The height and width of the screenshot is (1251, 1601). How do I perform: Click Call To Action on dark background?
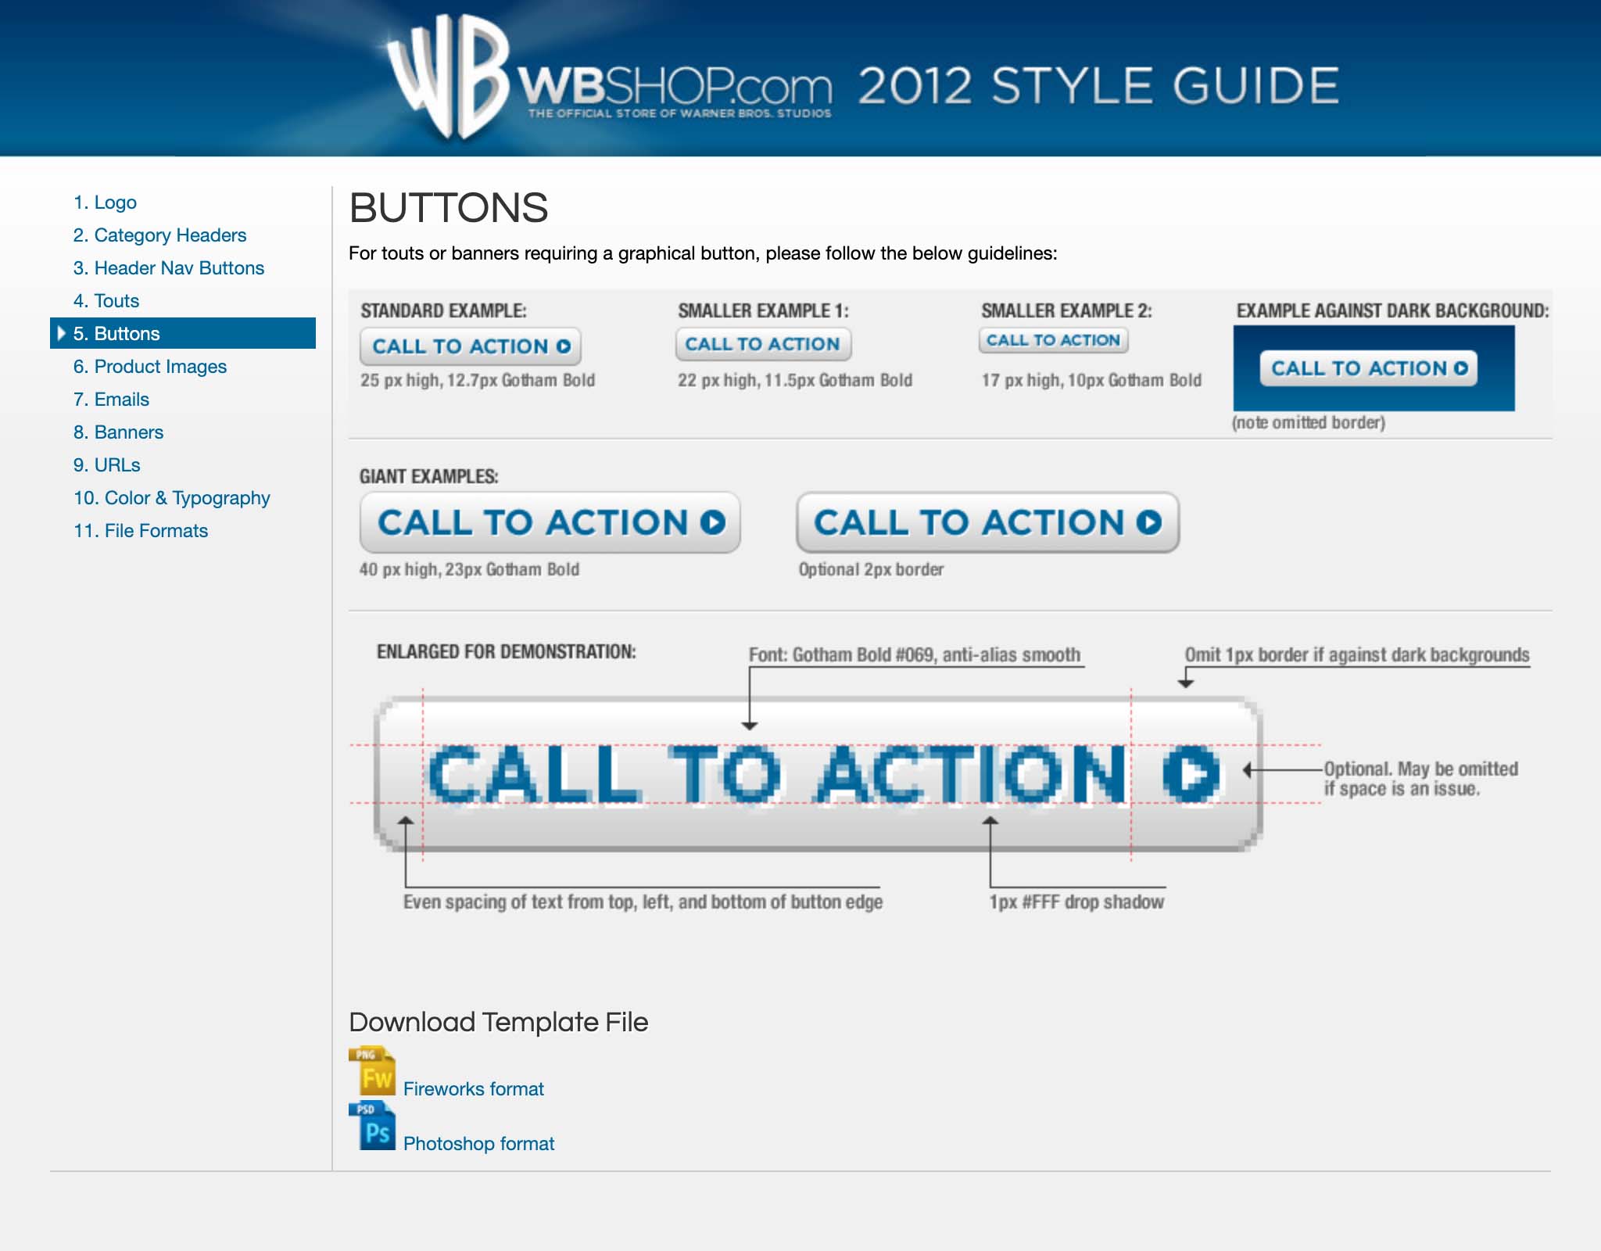pyautogui.click(x=1368, y=368)
